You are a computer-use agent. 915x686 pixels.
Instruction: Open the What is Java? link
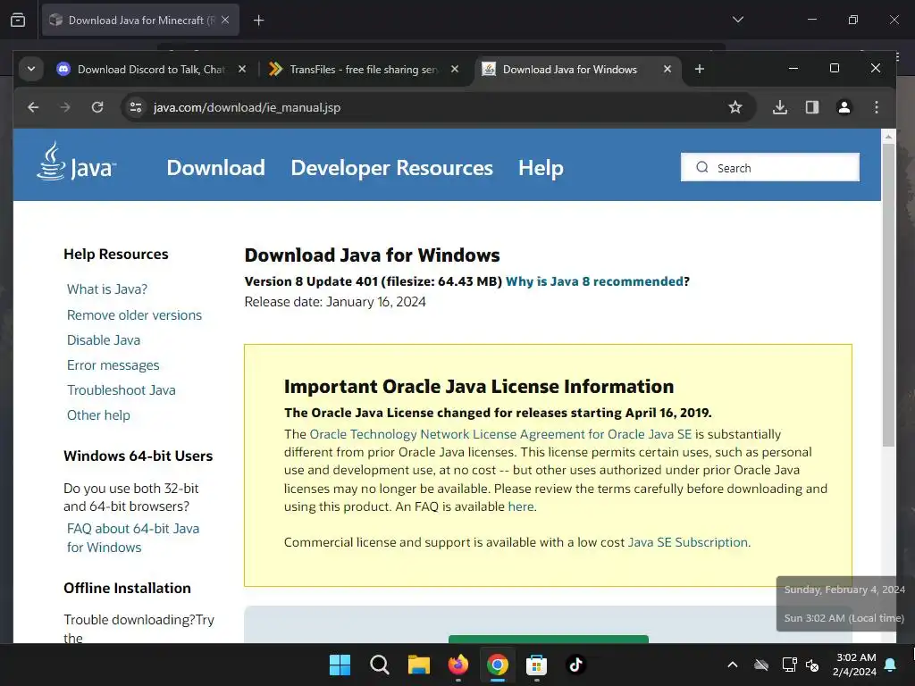(x=107, y=289)
